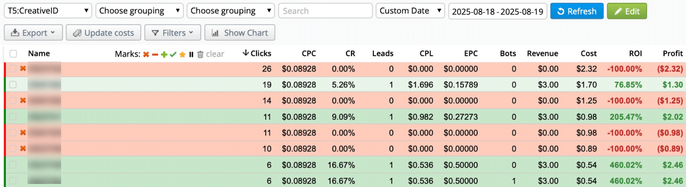Click the pause mark icon
Image resolution: width=686 pixels, height=187 pixels.
coord(191,54)
